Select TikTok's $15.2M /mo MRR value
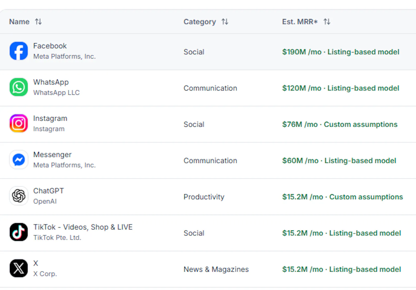 pyautogui.click(x=341, y=233)
